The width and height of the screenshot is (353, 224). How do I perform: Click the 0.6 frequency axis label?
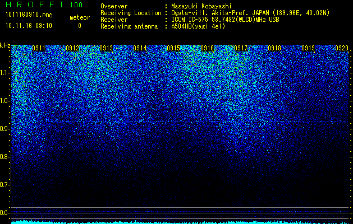(x=5, y=213)
